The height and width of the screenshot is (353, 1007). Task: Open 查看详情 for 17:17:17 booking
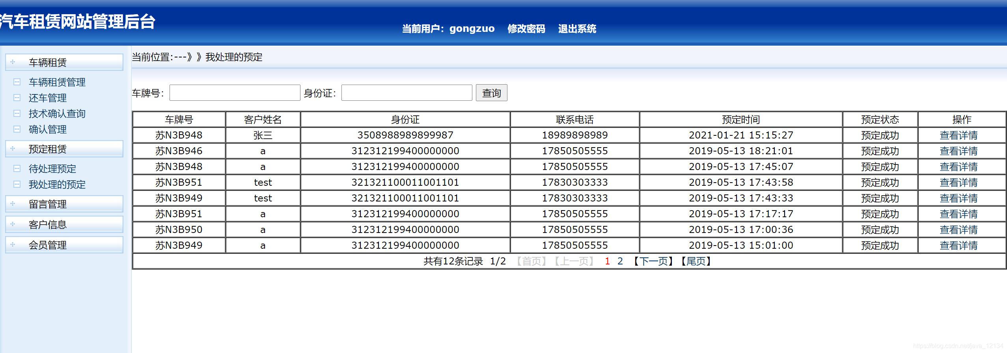coord(959,214)
